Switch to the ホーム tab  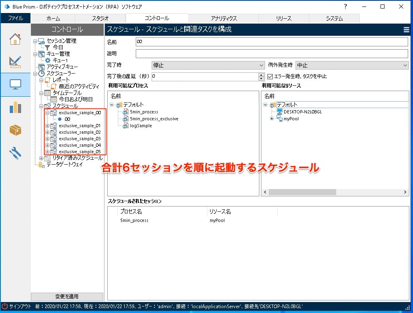pyautogui.click(x=53, y=18)
